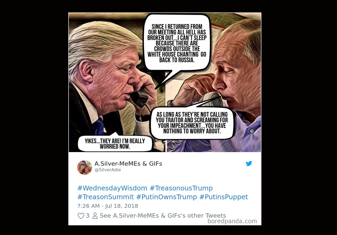Open the @SilverAdie handle
The image size is (337, 235).
(x=108, y=170)
